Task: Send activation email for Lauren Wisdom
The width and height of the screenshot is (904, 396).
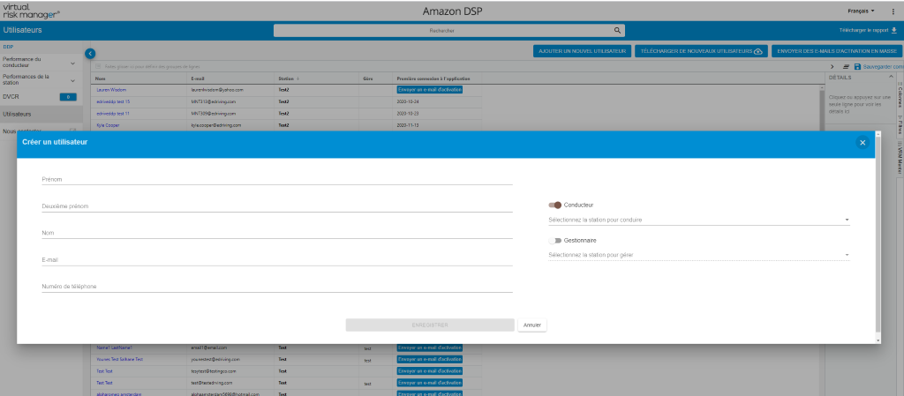Action: click(430, 90)
